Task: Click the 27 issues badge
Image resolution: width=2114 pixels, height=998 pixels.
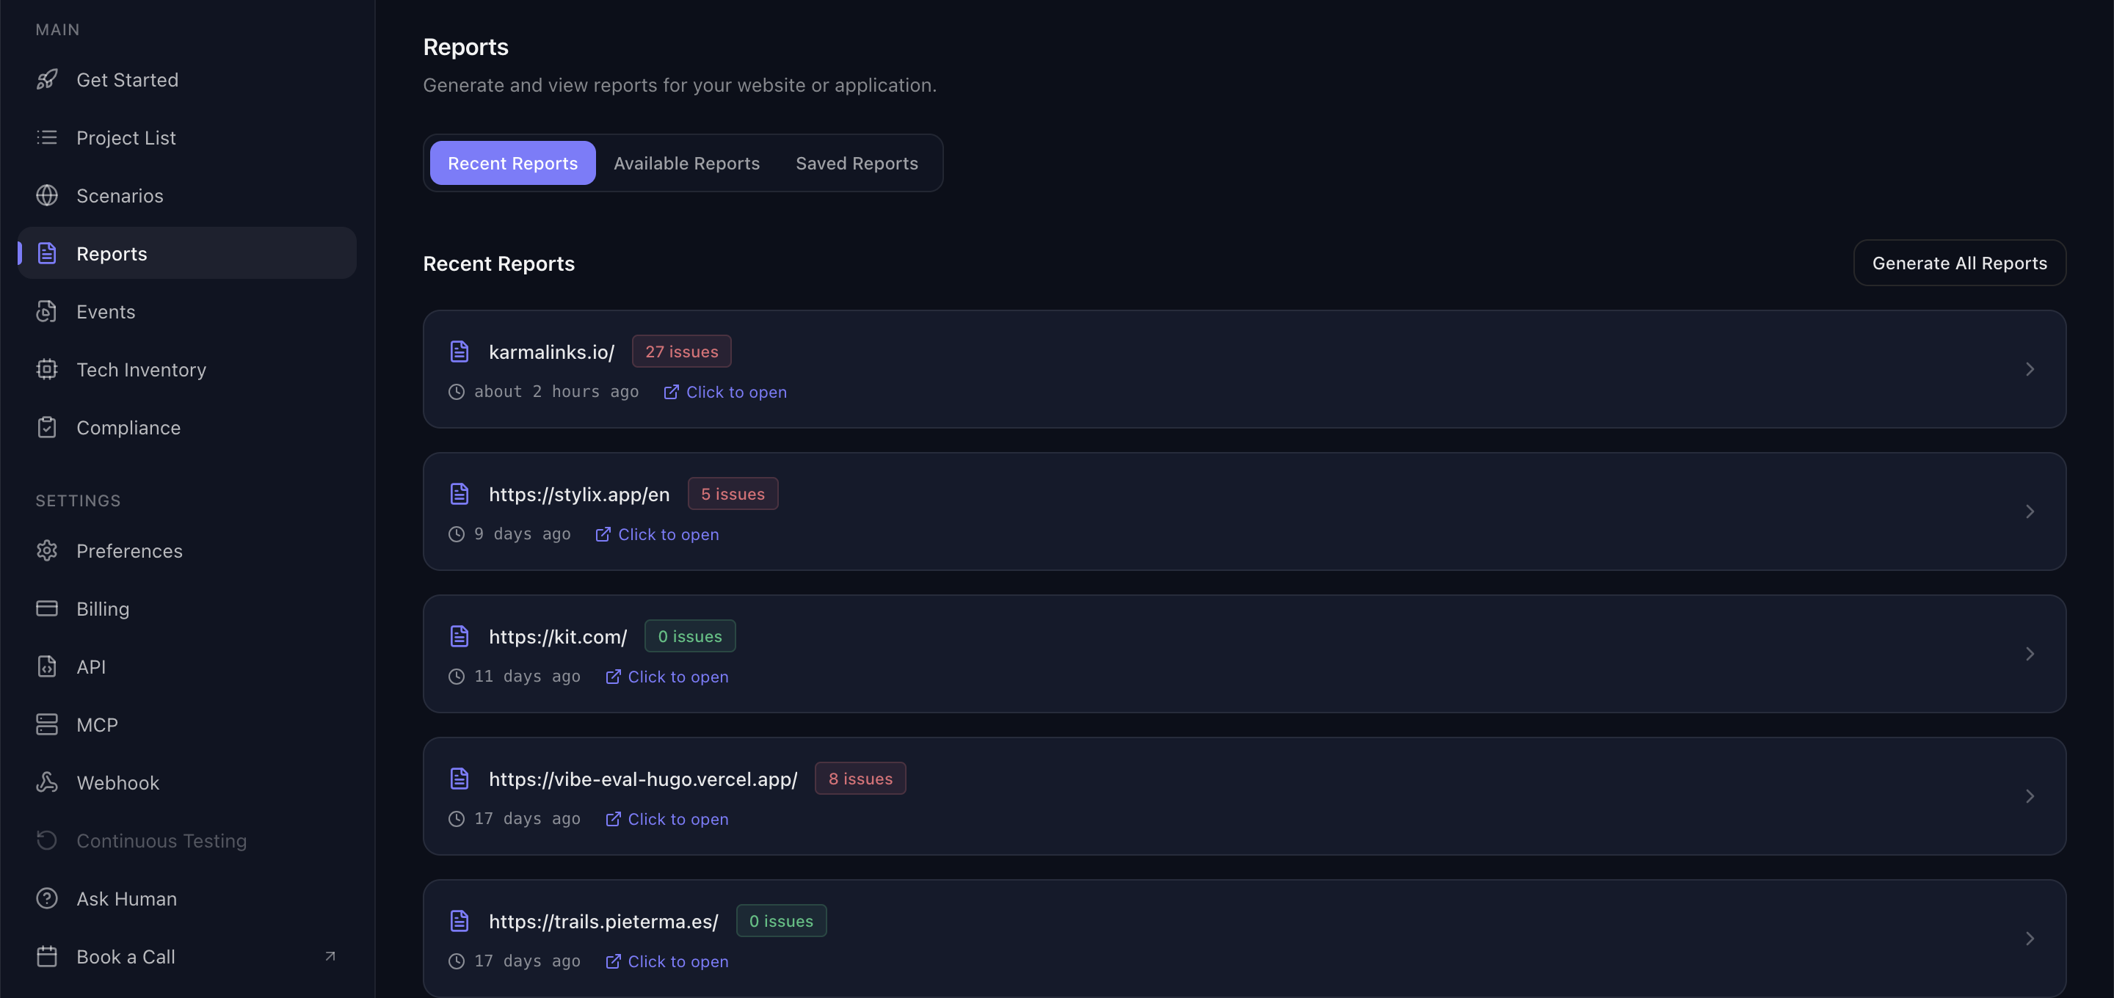Action: pyautogui.click(x=681, y=352)
